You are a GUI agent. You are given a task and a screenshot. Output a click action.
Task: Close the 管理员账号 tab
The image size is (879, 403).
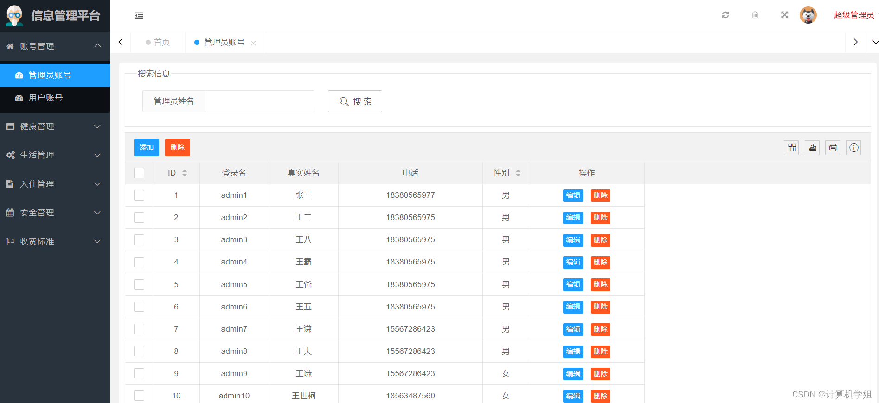(x=253, y=43)
